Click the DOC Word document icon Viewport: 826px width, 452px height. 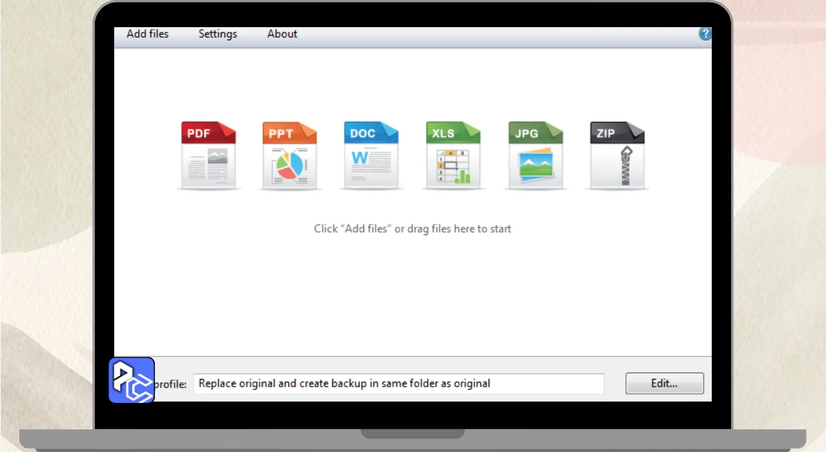(371, 155)
